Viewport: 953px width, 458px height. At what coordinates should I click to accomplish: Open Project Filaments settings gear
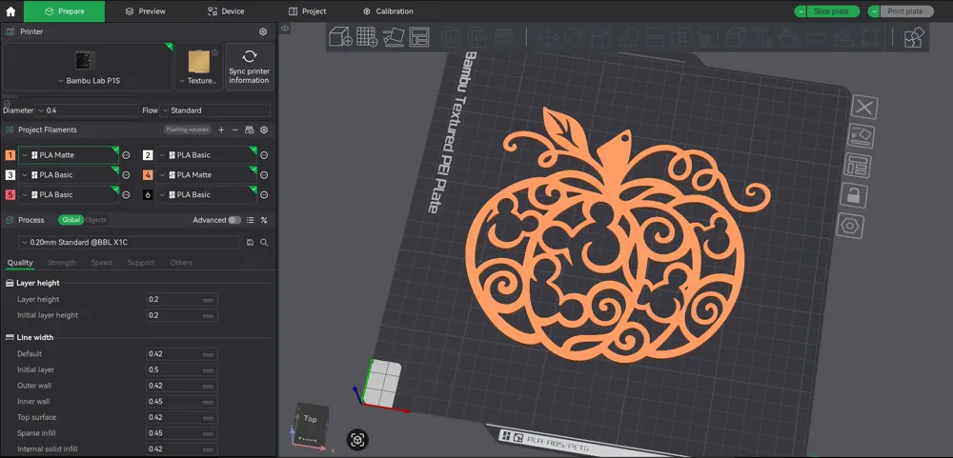264,130
